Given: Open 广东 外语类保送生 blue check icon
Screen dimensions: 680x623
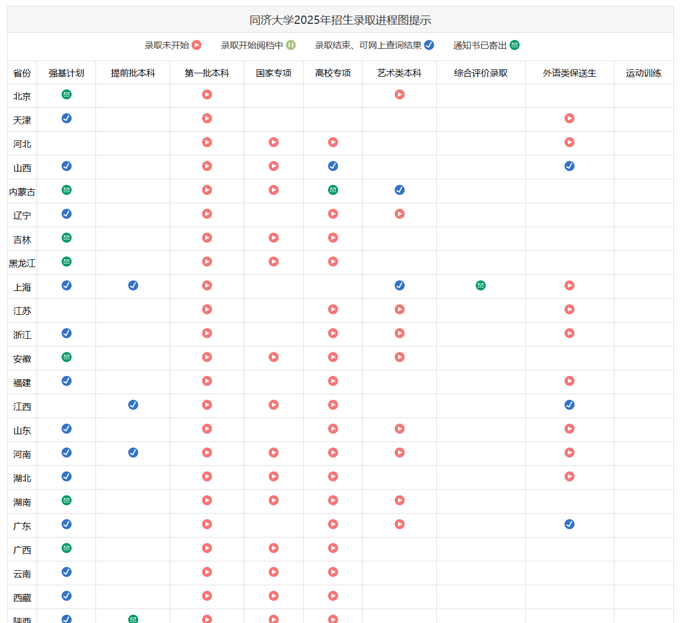Looking at the screenshot, I should 570,524.
